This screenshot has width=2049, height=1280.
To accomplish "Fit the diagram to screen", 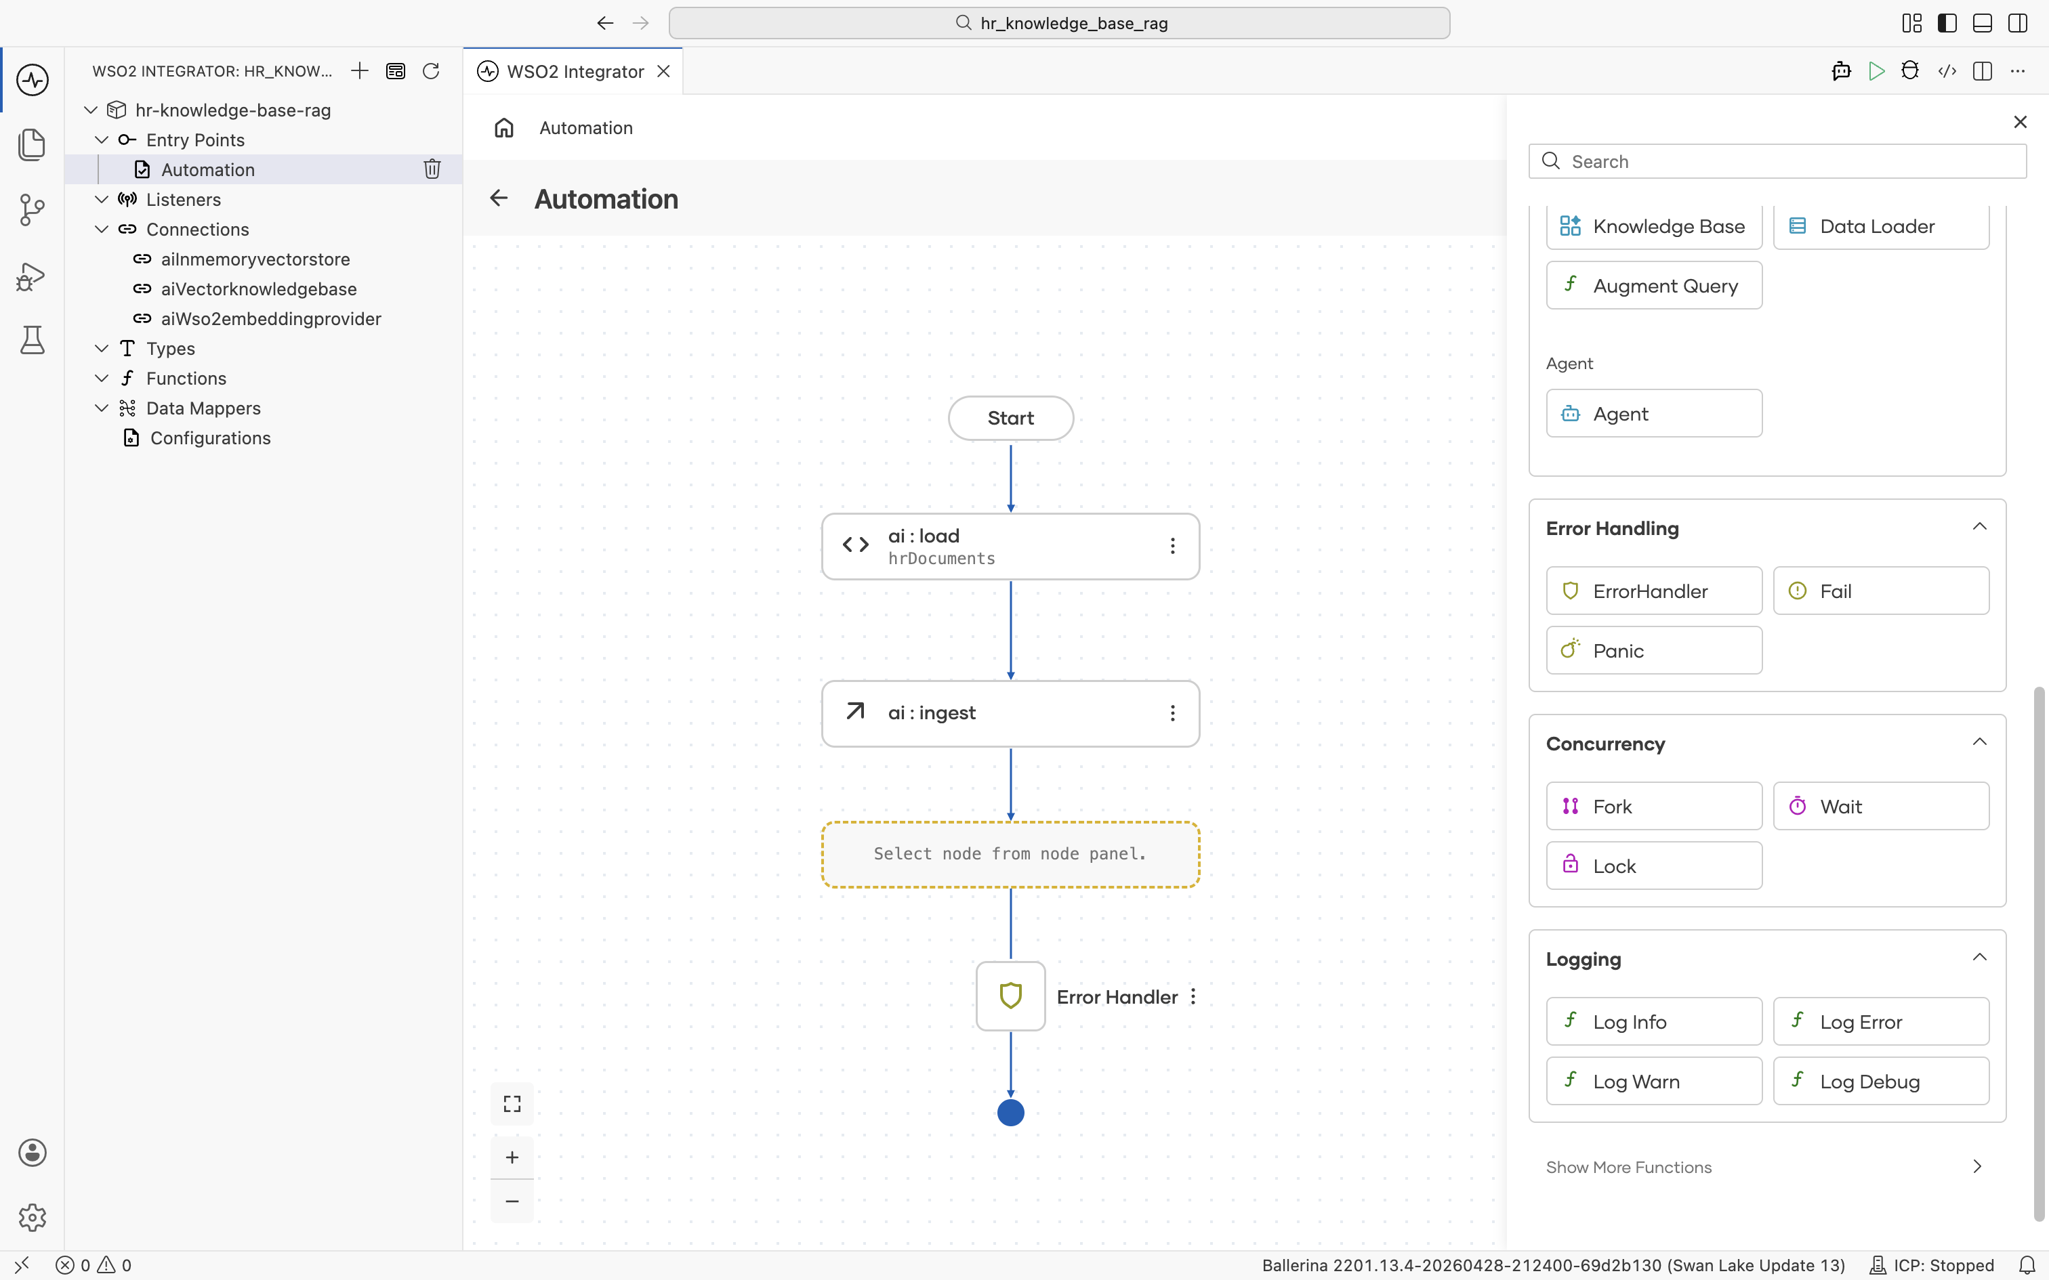I will click(512, 1104).
